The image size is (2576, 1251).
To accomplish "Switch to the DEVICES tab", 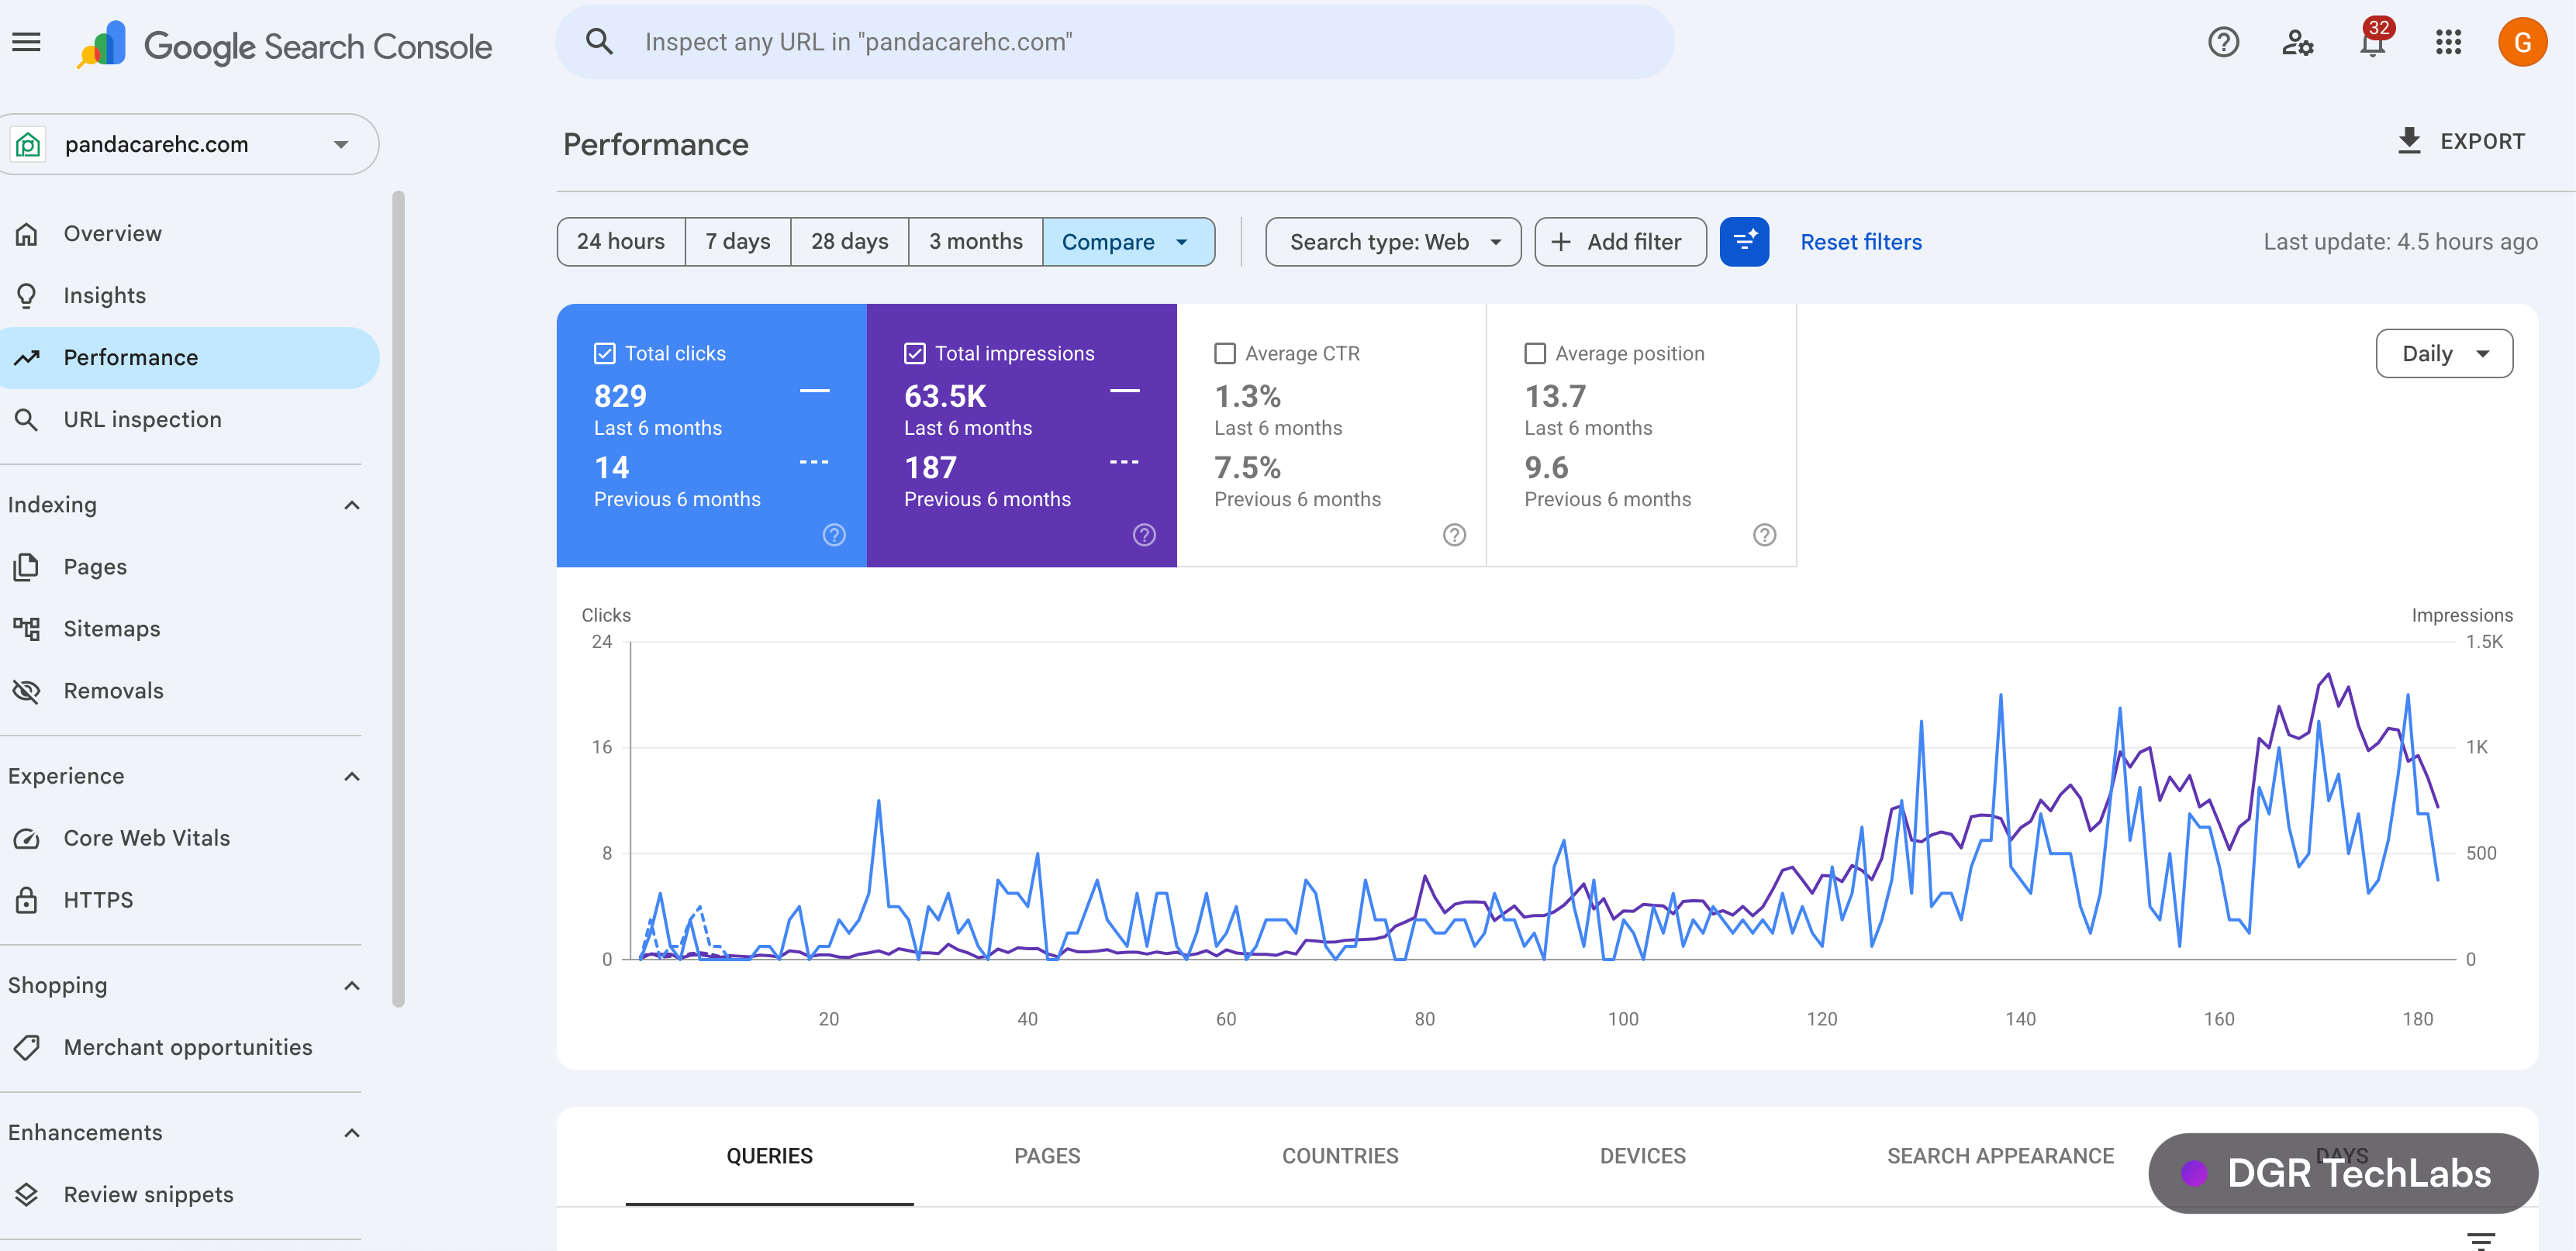I will pos(1642,1156).
